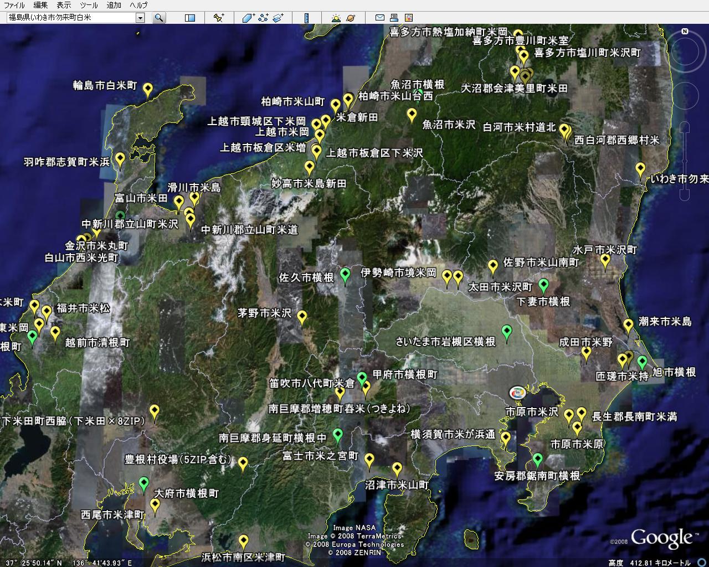Click the Print icon in toolbar
This screenshot has height=567, width=709.
(394, 18)
